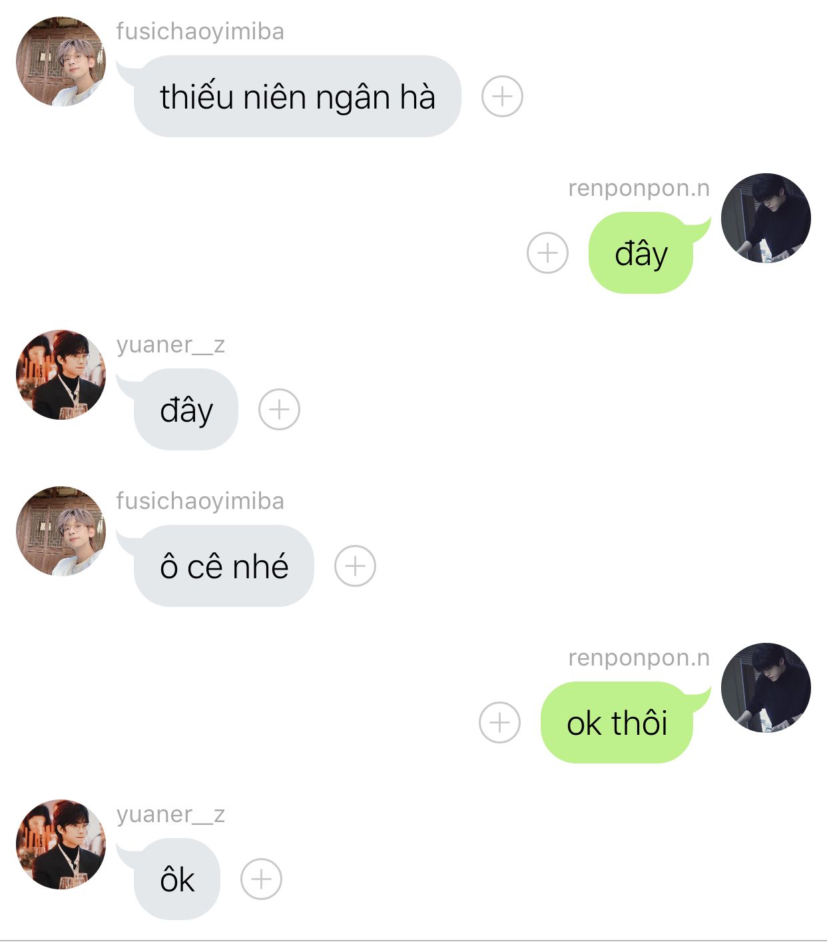Select the green "ok thôi" message bubble
The height and width of the screenshot is (946, 827).
tap(617, 722)
